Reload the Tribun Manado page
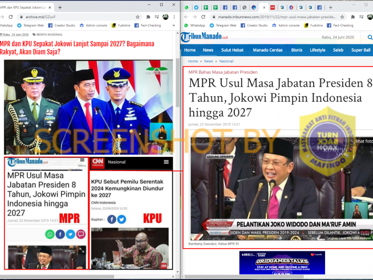The image size is (373, 280). (203, 17)
